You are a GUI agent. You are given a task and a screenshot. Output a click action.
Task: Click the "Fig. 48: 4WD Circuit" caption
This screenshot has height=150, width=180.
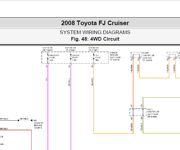click(x=95, y=39)
